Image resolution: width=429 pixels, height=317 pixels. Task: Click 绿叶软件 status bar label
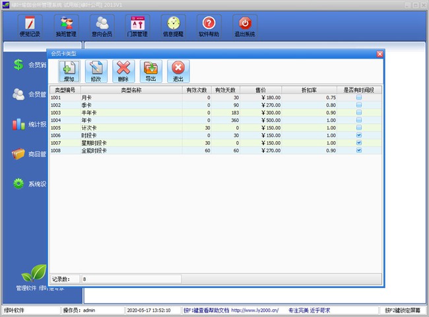point(15,310)
